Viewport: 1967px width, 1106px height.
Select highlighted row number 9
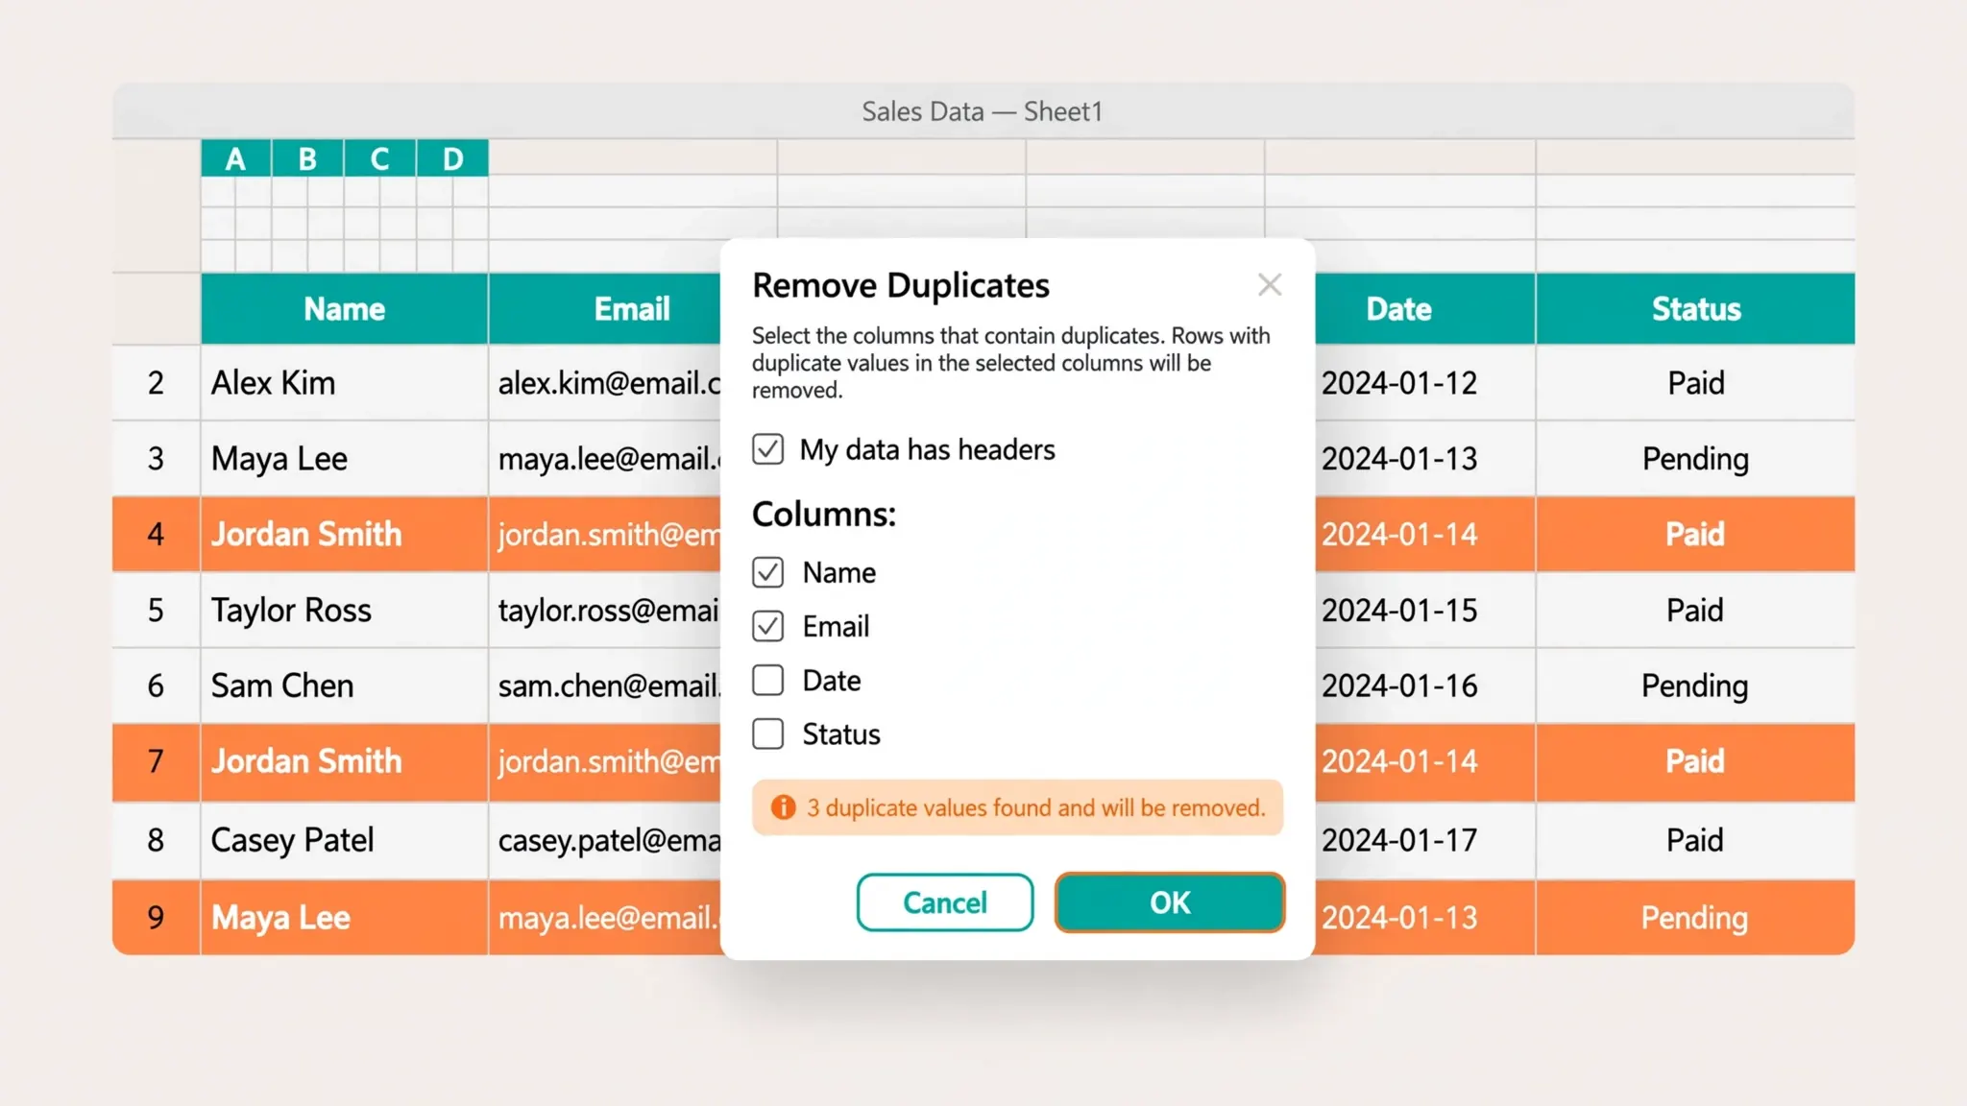[x=156, y=917]
